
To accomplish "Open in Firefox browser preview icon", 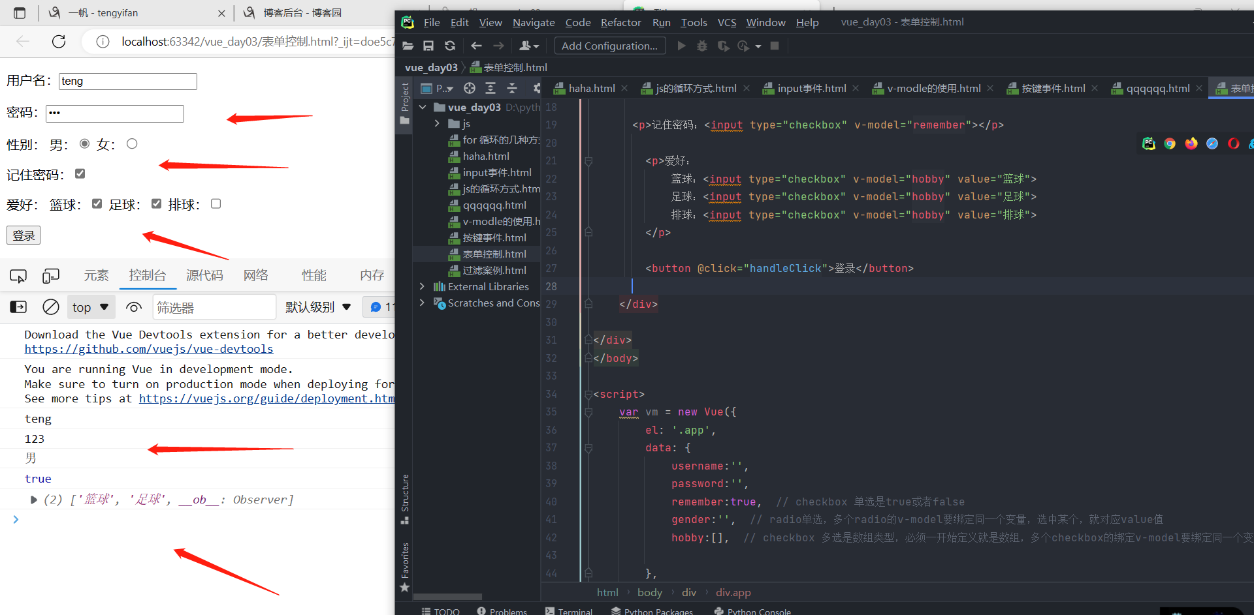I will 1191,143.
